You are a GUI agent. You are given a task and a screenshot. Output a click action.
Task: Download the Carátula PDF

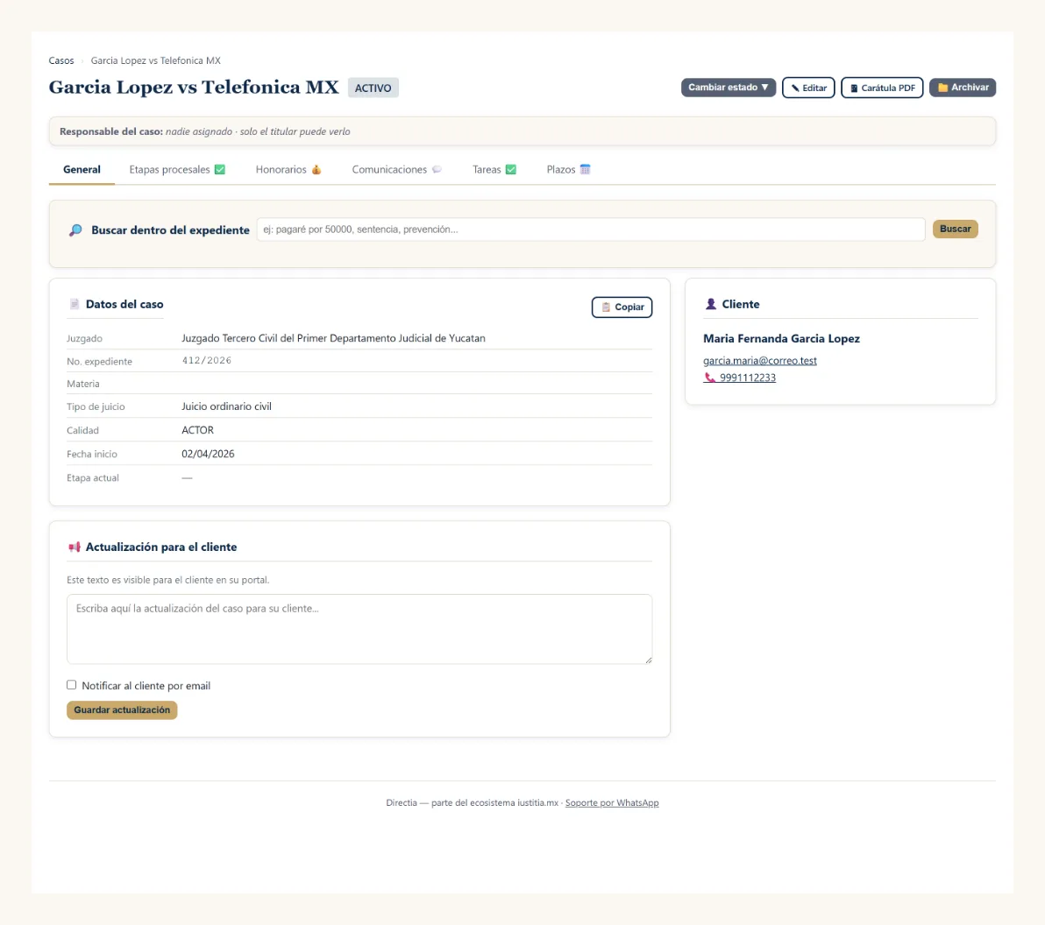[x=882, y=88]
